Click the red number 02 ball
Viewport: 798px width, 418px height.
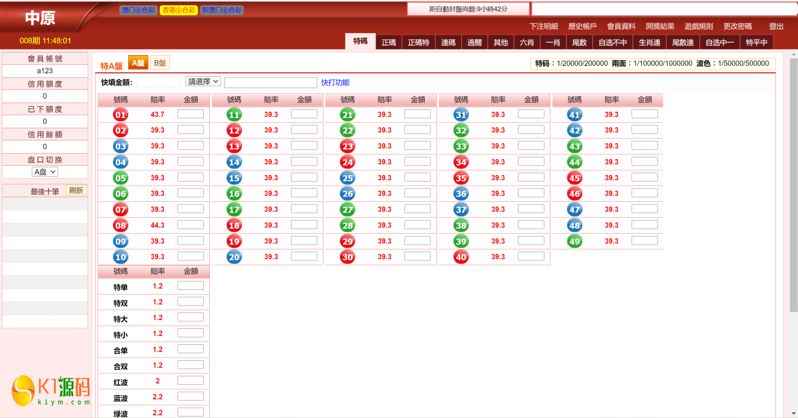click(120, 131)
